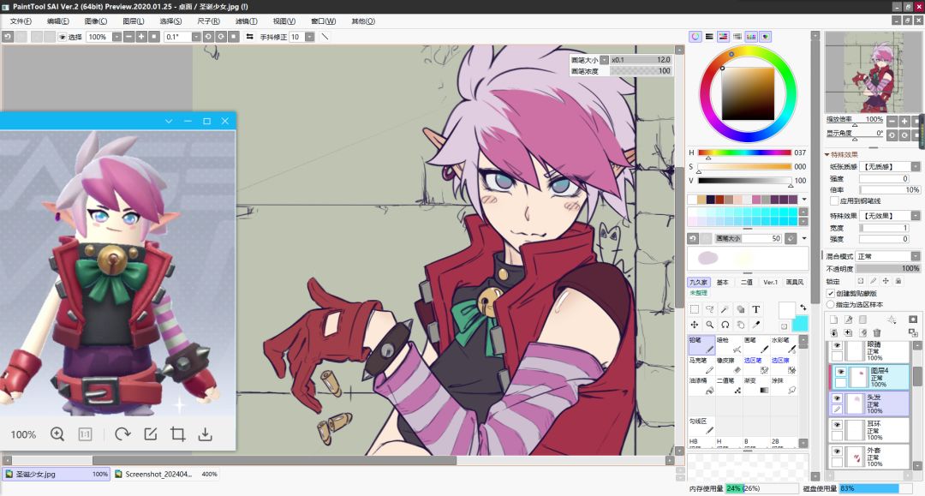The width and height of the screenshot is (925, 496).
Task: Select the Text tool
Action: [755, 309]
